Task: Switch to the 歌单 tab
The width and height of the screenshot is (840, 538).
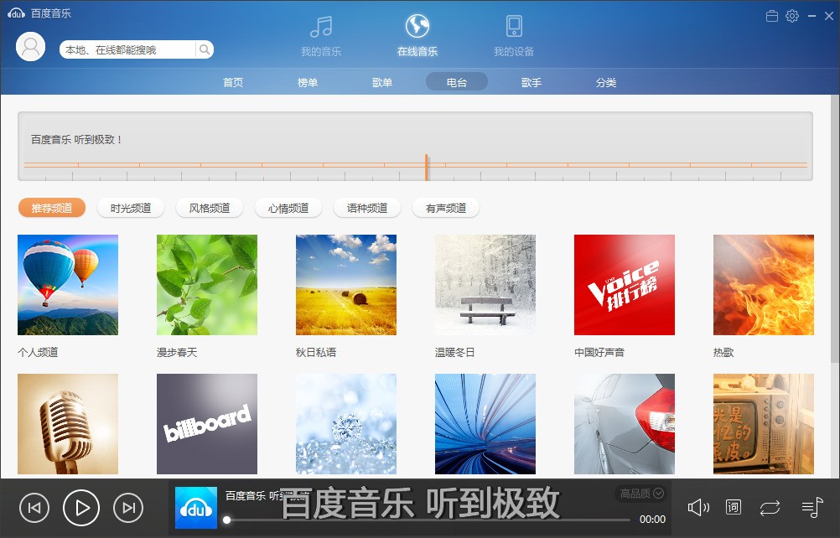Action: click(x=382, y=82)
